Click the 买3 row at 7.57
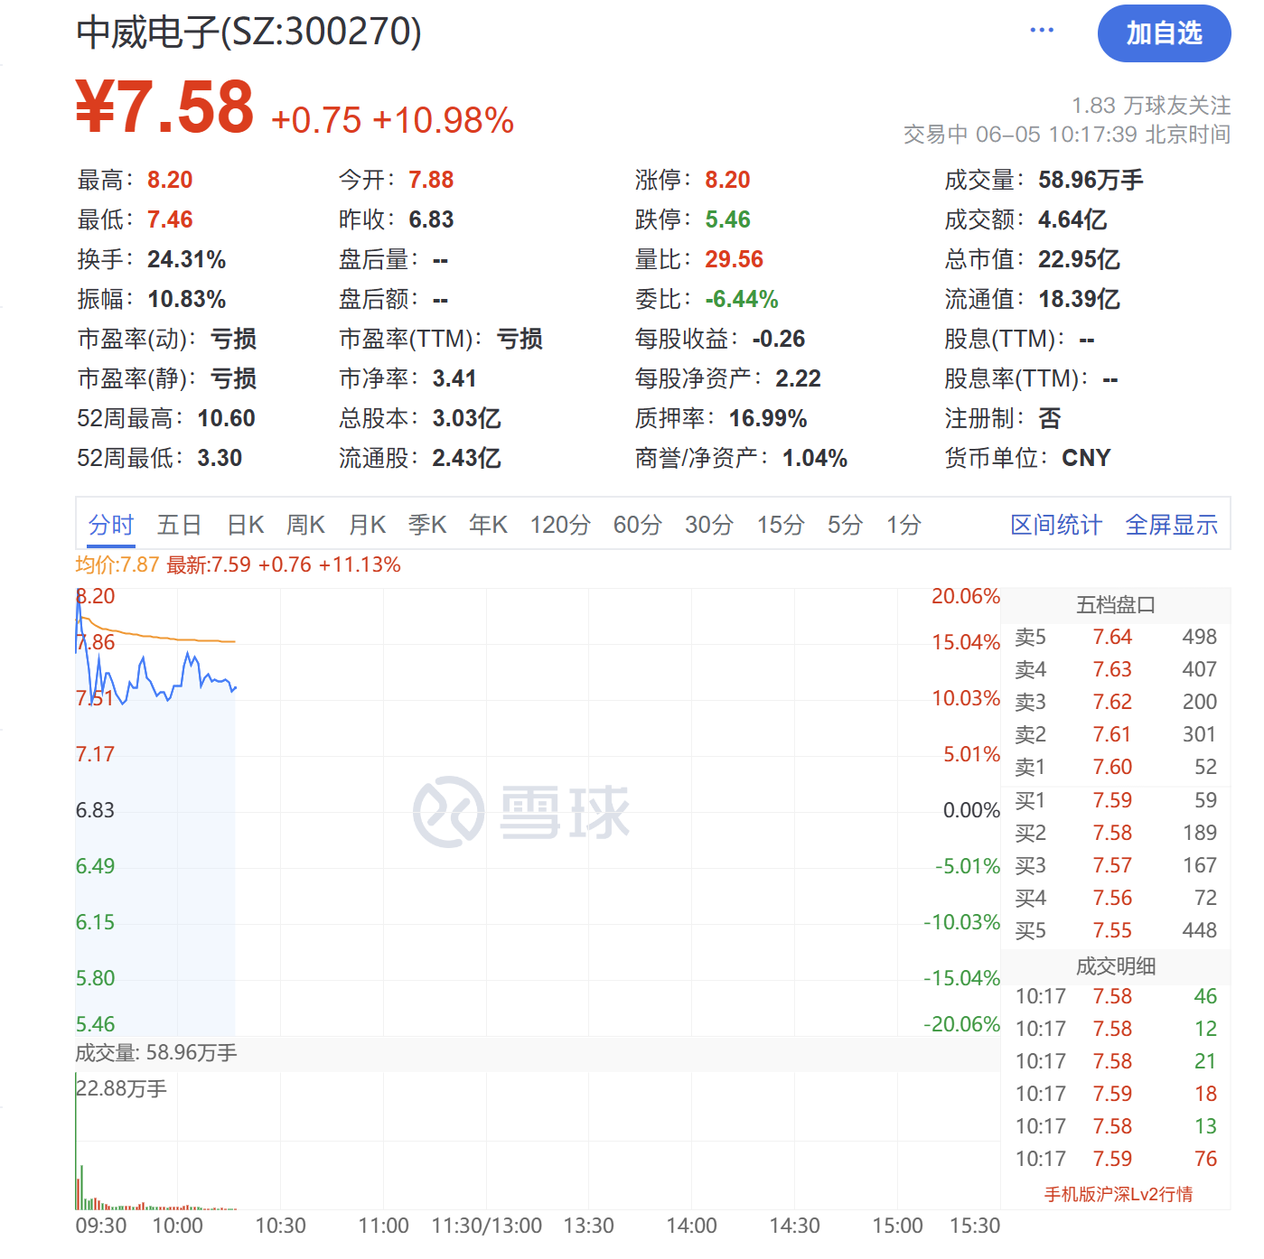 1116,865
